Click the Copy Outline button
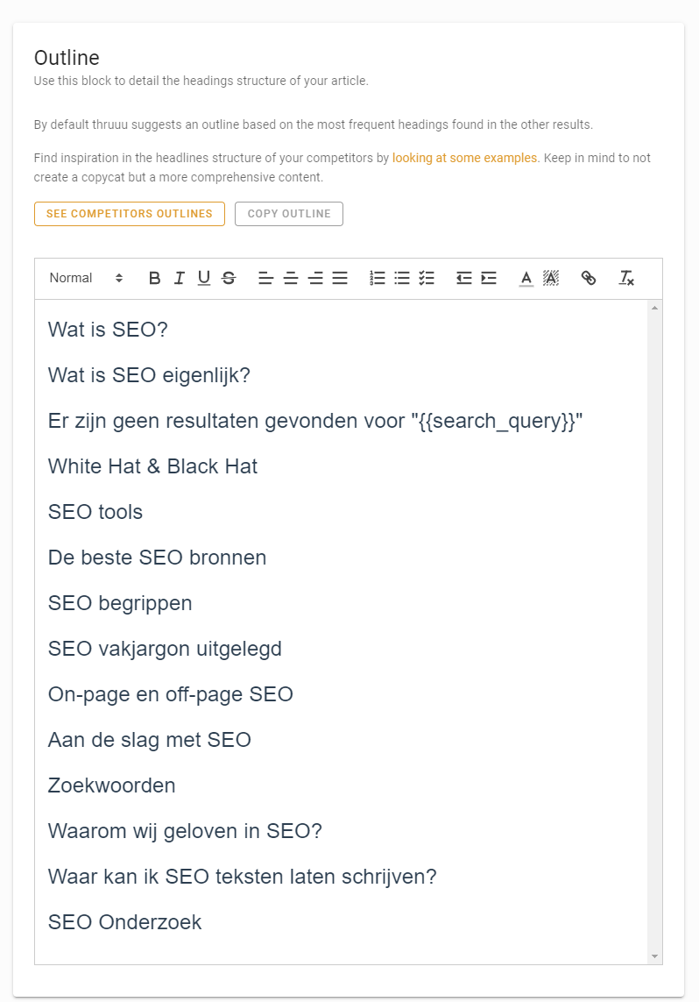The image size is (699, 1002). pos(289,213)
